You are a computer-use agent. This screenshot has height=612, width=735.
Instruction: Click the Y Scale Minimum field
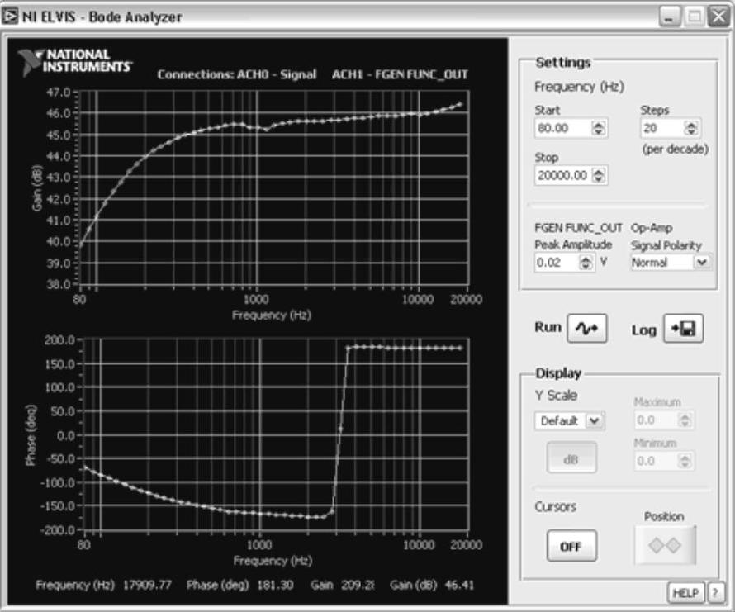657,461
